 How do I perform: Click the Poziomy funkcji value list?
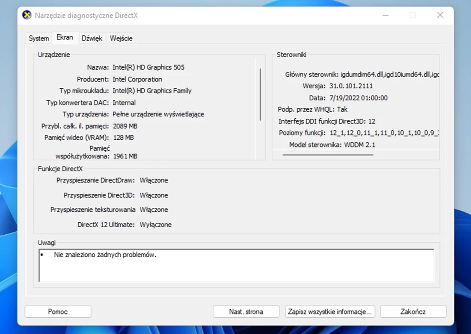tap(385, 133)
